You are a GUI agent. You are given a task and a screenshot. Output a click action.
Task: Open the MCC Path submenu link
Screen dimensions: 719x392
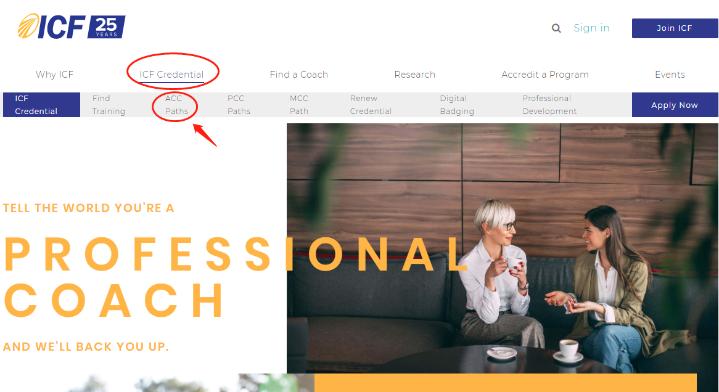[x=299, y=105]
